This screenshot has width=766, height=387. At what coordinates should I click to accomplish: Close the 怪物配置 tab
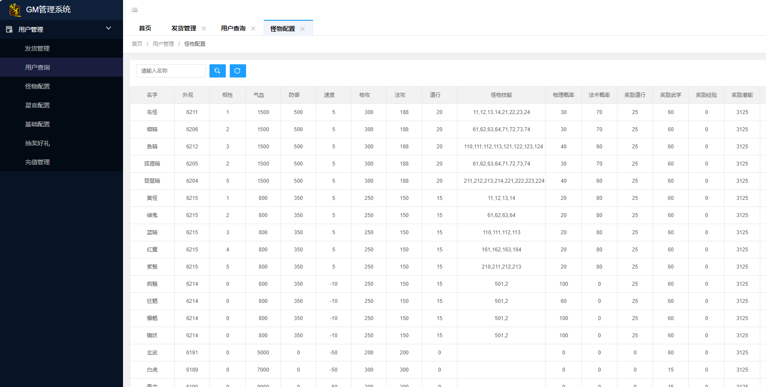coord(303,29)
